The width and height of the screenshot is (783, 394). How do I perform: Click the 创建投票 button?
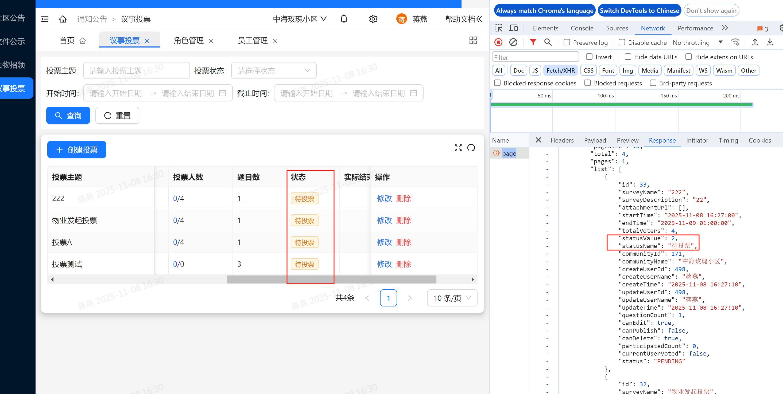coord(77,150)
